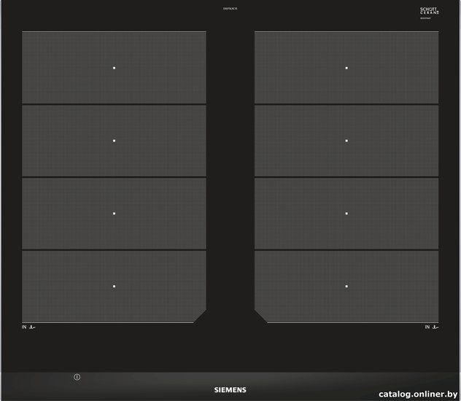Click the second left cooking zone from top
Viewport: 461px width, 401px height.
[x=114, y=141]
